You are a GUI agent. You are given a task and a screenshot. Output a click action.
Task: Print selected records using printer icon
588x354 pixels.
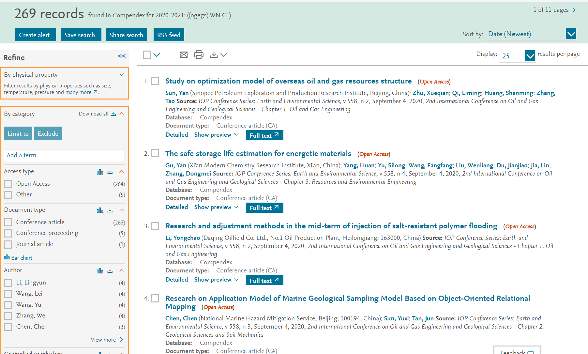click(x=199, y=54)
